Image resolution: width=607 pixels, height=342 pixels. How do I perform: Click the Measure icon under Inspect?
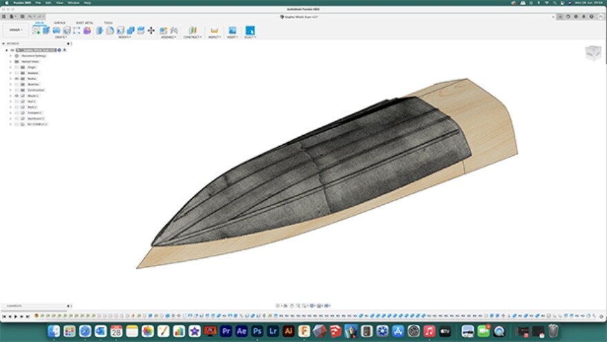coord(214,30)
